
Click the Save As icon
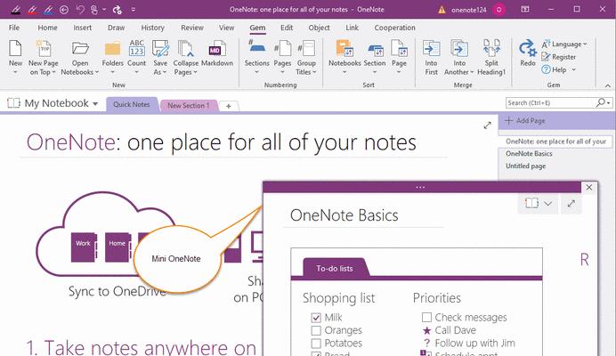pos(160,48)
